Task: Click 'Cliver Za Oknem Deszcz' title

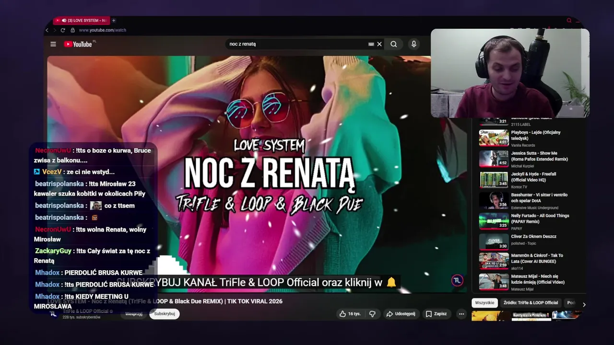Action: point(533,236)
